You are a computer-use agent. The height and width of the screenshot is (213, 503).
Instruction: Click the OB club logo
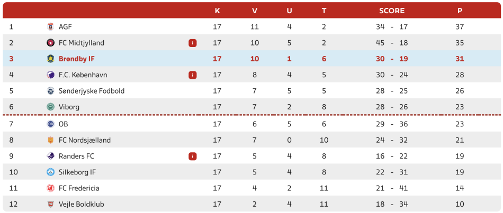tap(51, 124)
